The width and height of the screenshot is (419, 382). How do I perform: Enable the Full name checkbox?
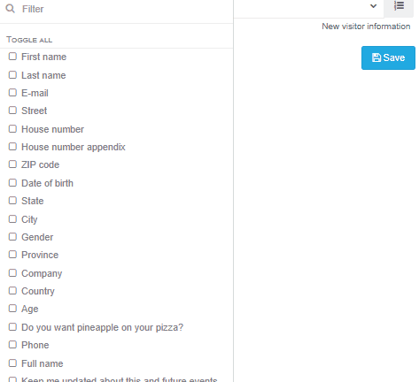tap(12, 363)
